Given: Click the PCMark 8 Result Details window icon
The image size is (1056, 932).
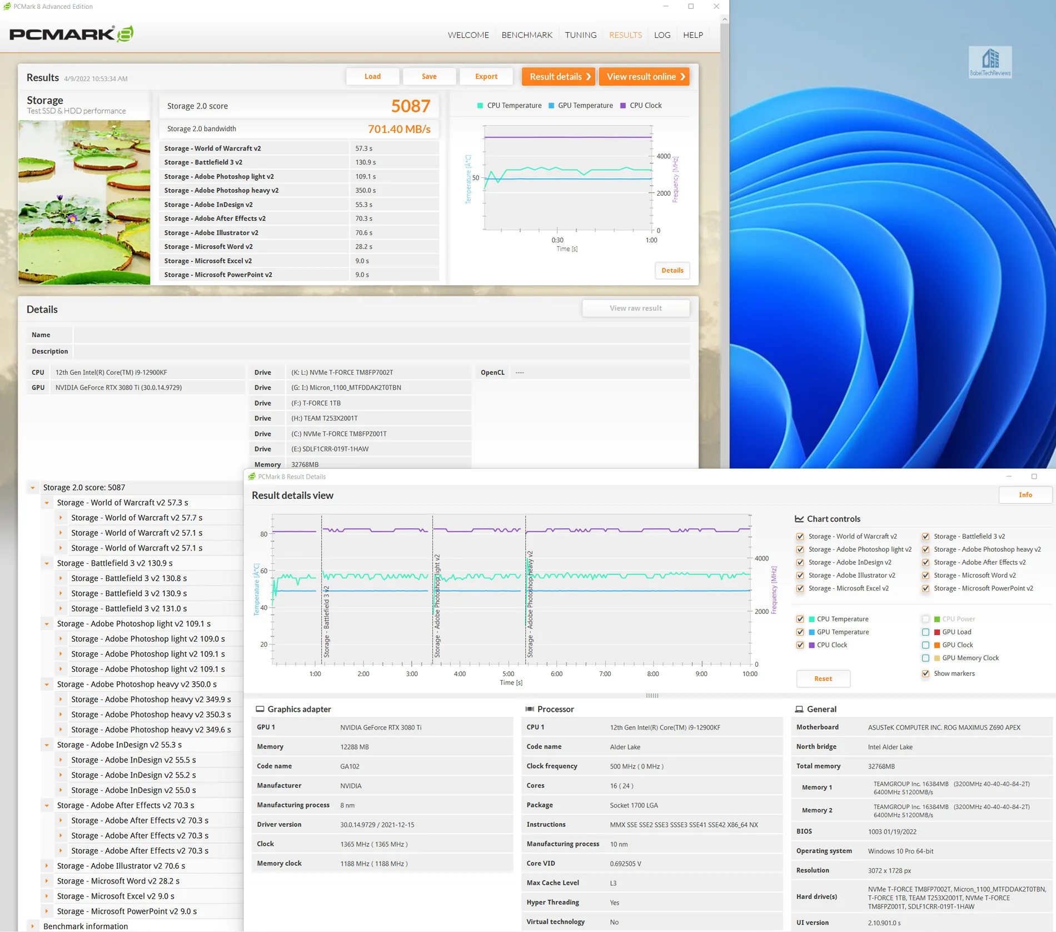Looking at the screenshot, I should click(x=252, y=477).
